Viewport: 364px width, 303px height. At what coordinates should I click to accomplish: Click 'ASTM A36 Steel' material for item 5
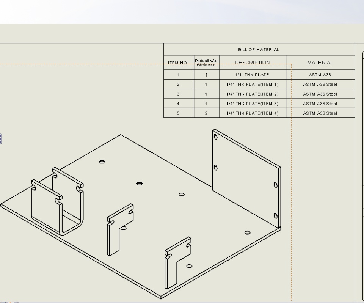pyautogui.click(x=320, y=113)
